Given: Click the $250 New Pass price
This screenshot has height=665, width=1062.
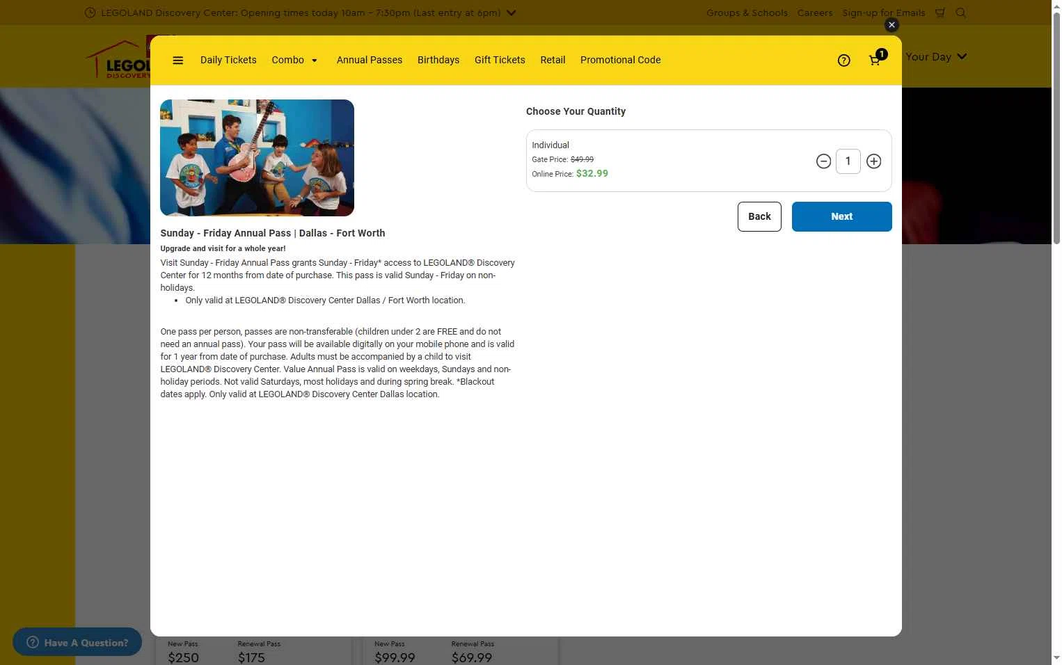Looking at the screenshot, I should click(x=183, y=657).
